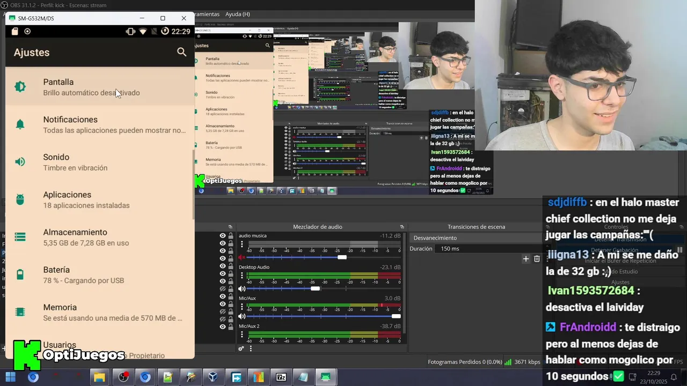The height and width of the screenshot is (386, 687).
Task: Toggle topmost eye visibility icon in sources
Action: click(223, 236)
